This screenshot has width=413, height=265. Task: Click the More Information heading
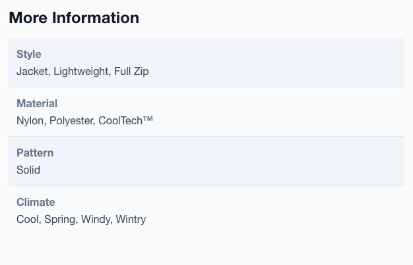click(74, 18)
